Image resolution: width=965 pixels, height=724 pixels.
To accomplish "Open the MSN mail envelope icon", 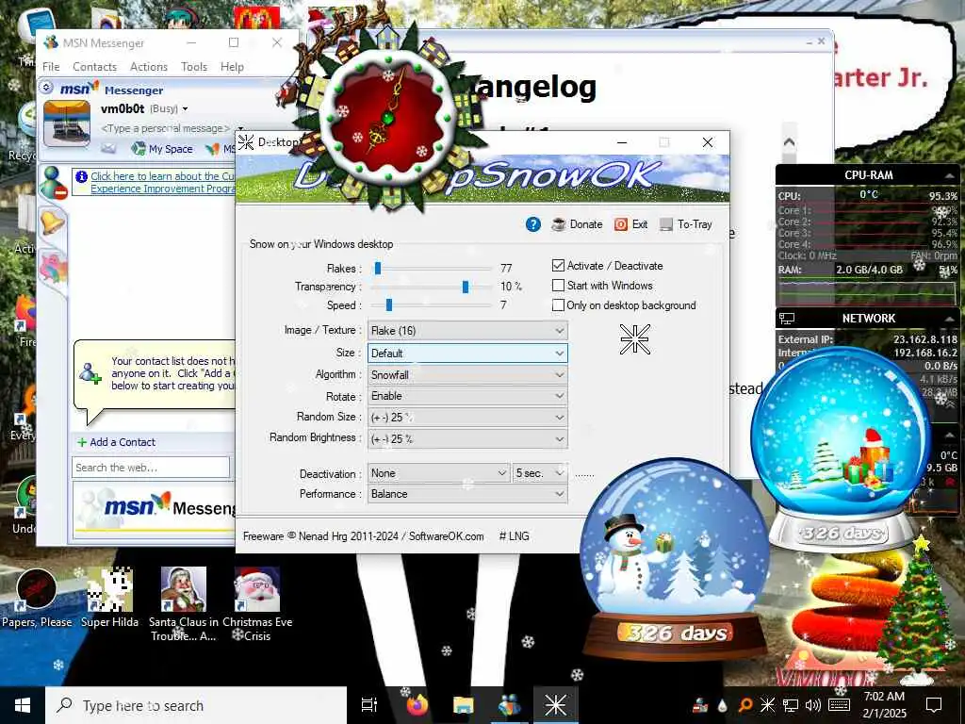I will 108,148.
